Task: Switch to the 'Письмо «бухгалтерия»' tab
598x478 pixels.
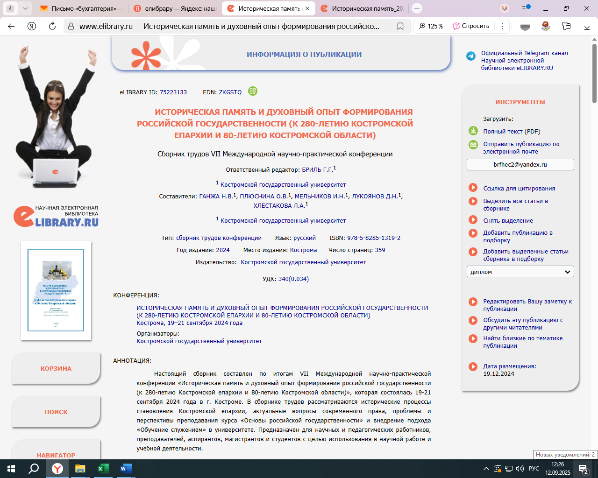Action: tap(81, 8)
